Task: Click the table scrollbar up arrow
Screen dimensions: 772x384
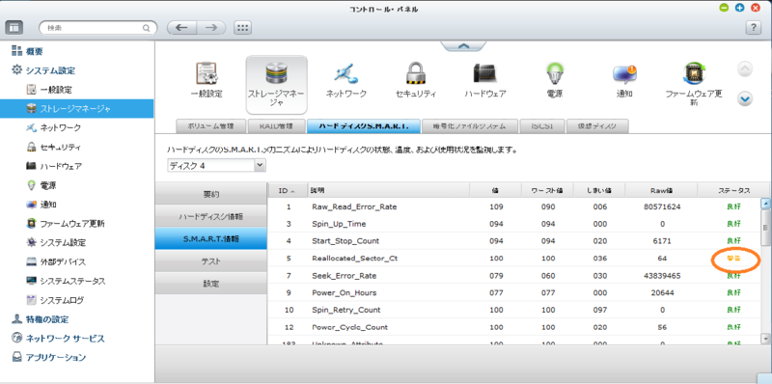Action: 765,203
